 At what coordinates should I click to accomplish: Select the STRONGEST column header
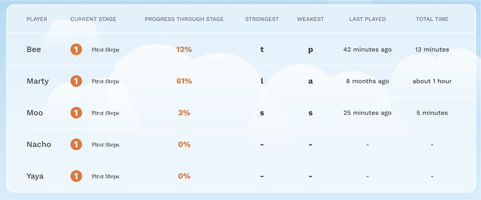[262, 19]
